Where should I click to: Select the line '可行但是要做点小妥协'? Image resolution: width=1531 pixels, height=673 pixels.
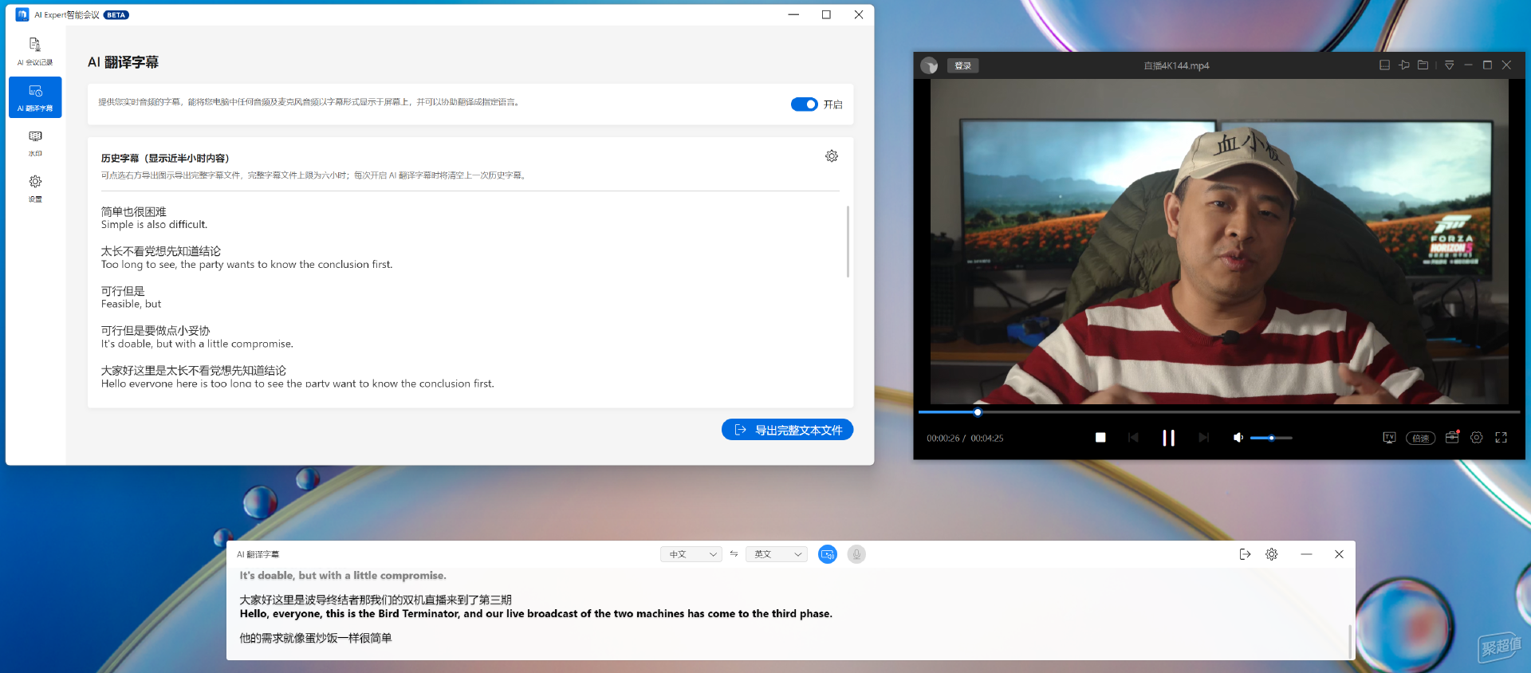coord(155,331)
